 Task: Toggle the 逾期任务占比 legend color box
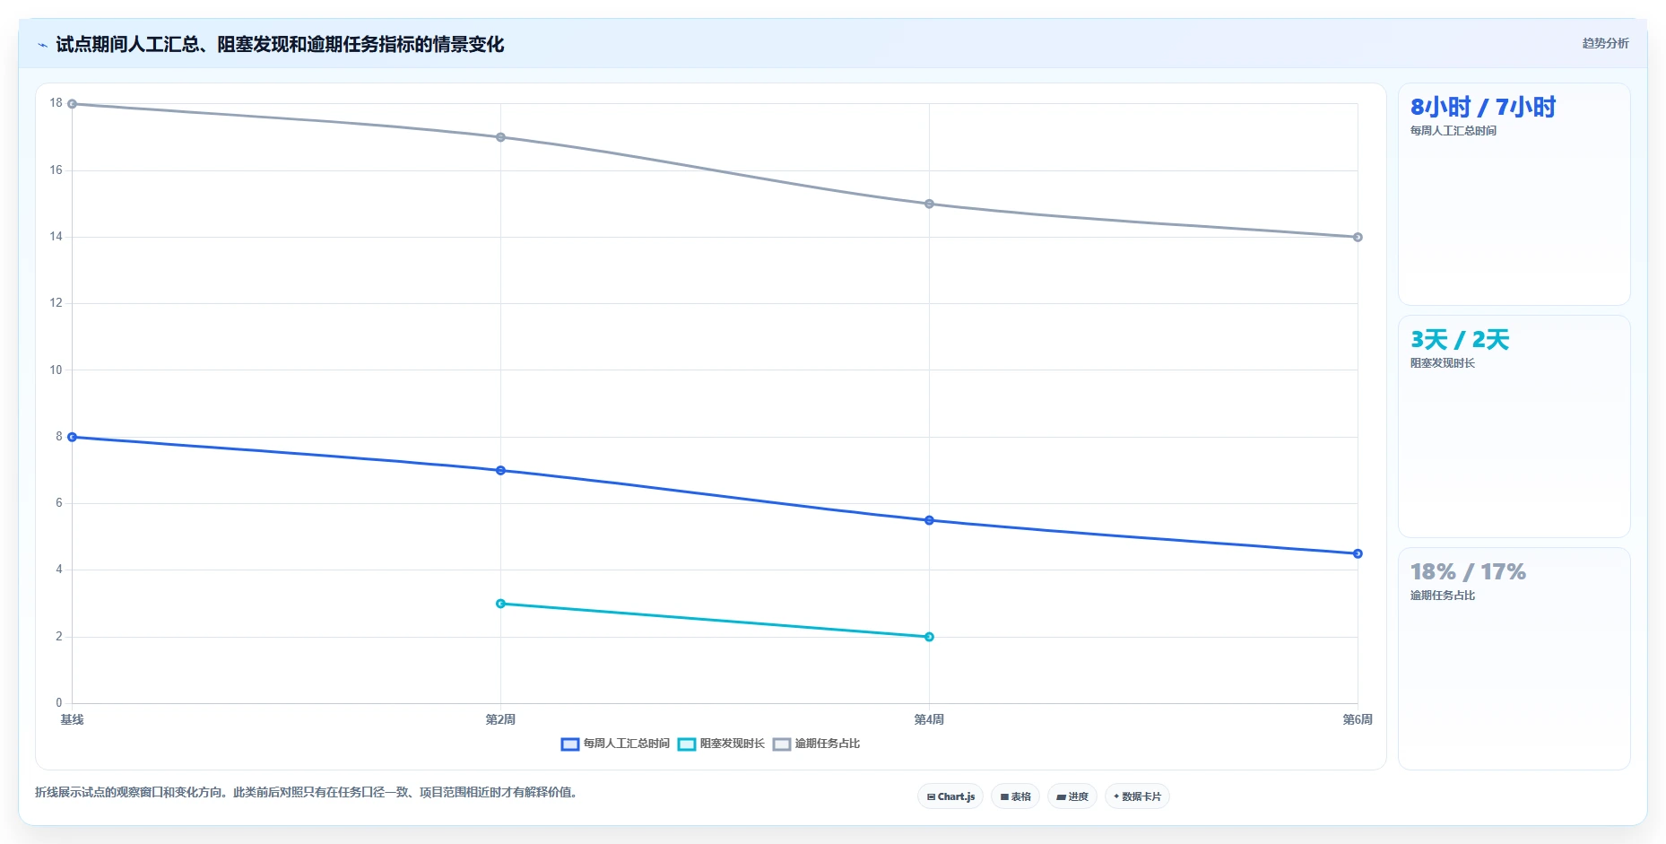point(782,744)
